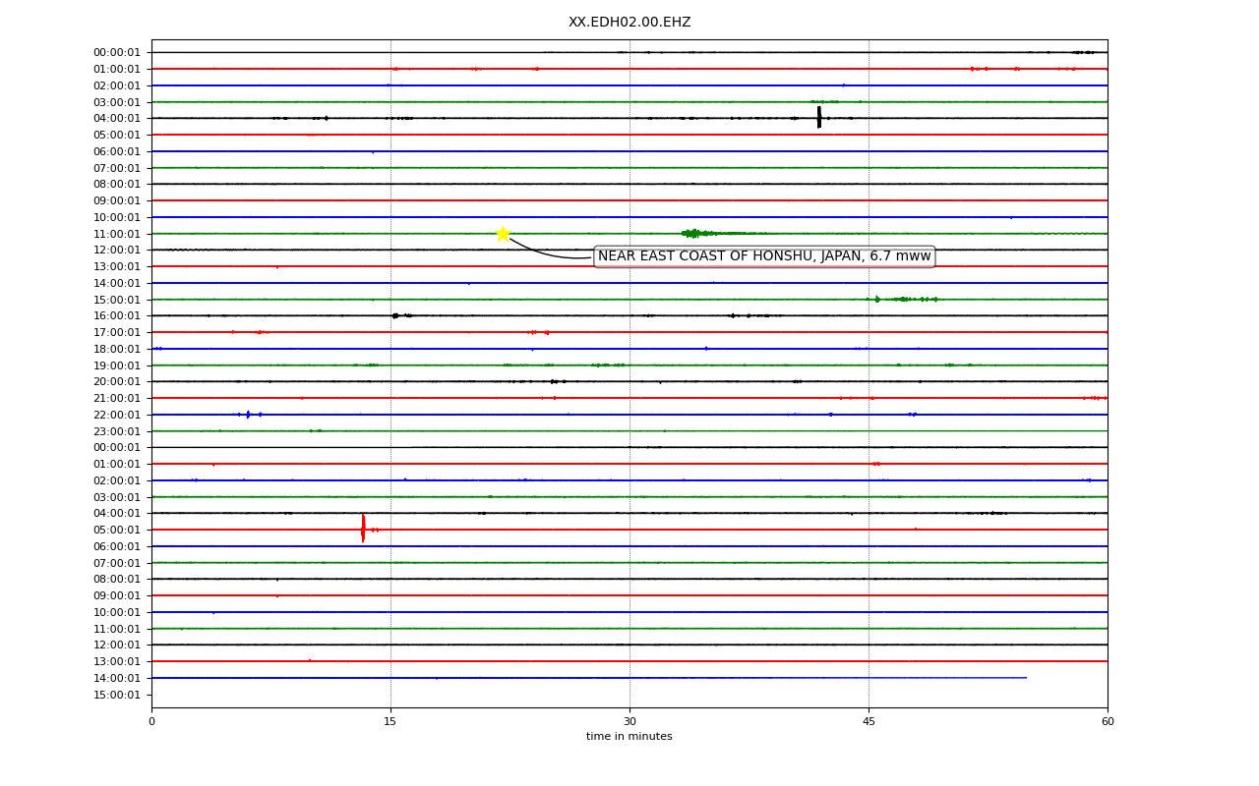Click the 45 tick label on the time axis

point(869,722)
